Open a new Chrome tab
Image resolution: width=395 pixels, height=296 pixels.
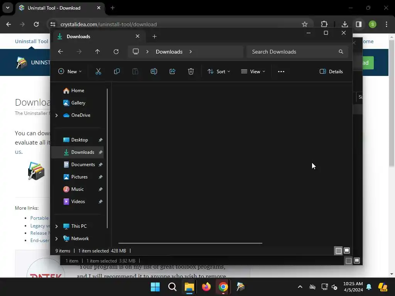[x=113, y=8]
